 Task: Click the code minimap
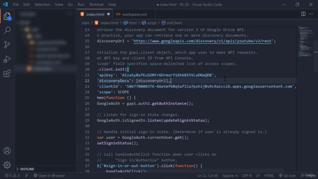click(306, 42)
